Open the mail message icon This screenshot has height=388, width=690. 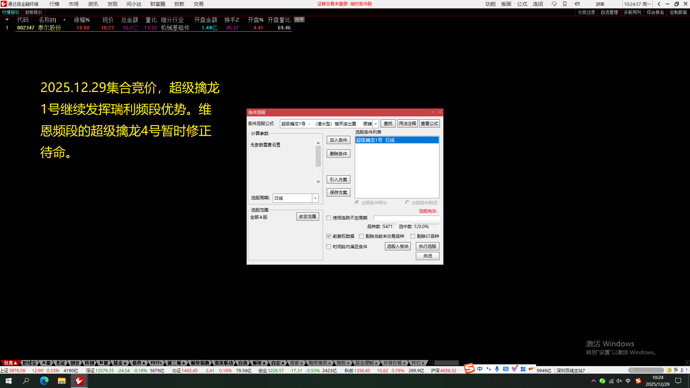tap(577, 4)
